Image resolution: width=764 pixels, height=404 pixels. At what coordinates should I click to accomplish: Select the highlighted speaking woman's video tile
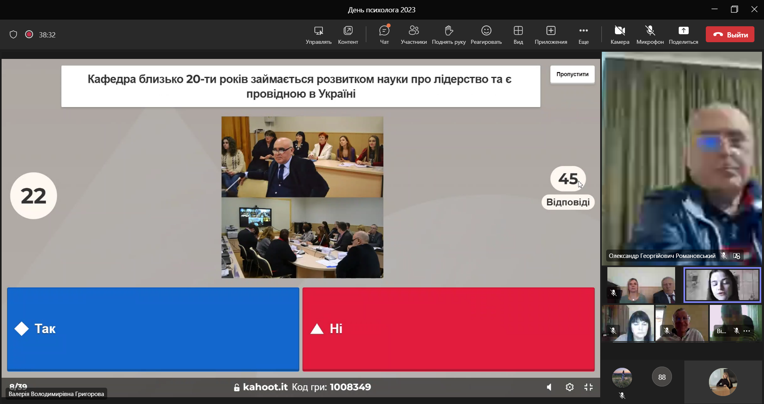click(722, 285)
